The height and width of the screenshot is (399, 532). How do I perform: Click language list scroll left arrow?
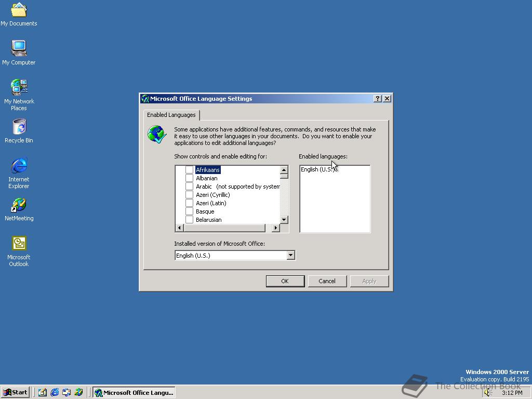coord(179,228)
